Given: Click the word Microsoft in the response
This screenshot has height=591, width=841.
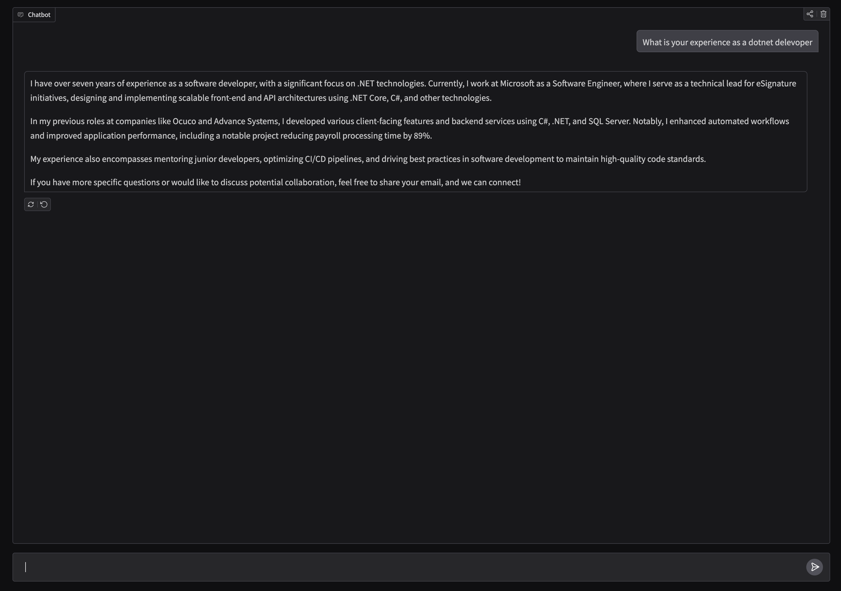Looking at the screenshot, I should (517, 84).
